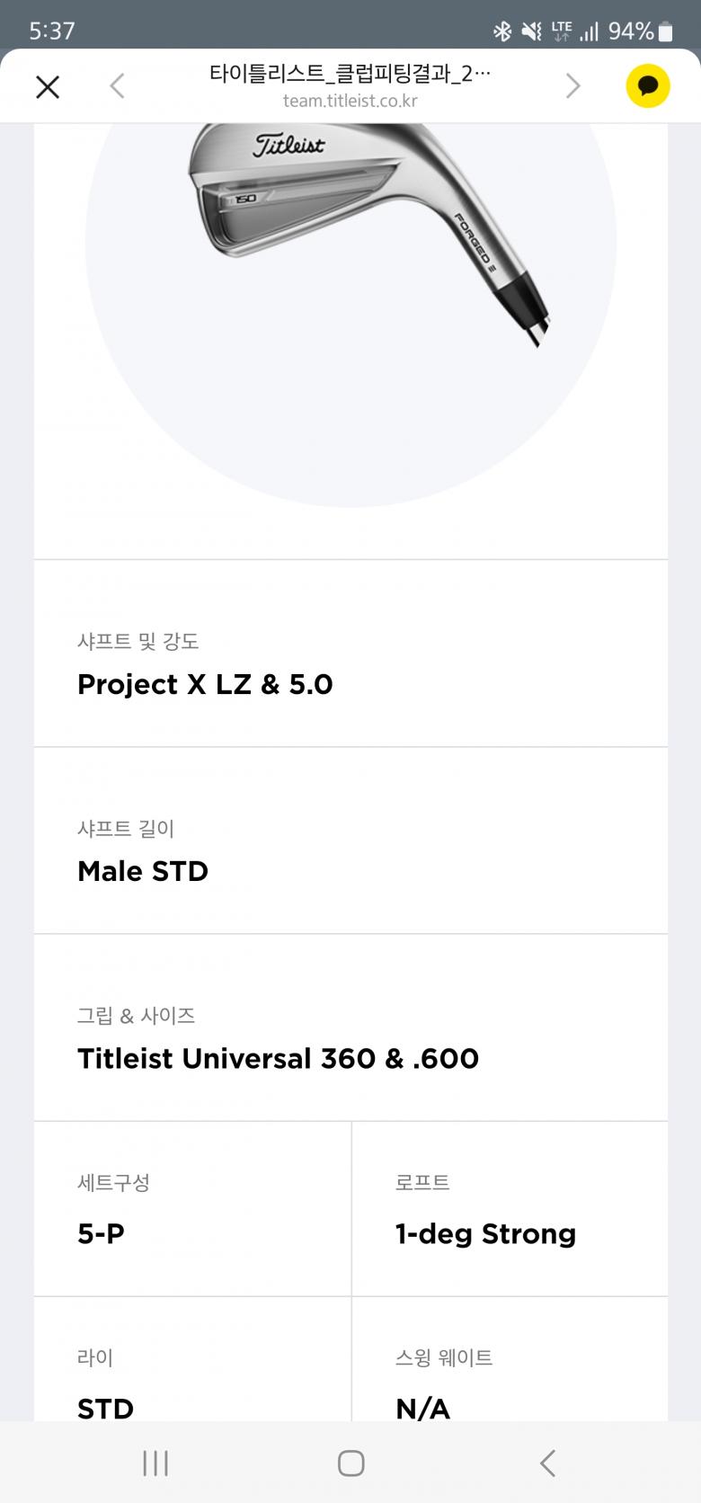Tap the team.titleist.co.kr URL text
The image size is (701, 1503).
pos(350,101)
